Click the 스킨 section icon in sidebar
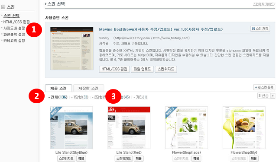Image resolution: width=276 pixels, height=162 pixels. tap(3, 7)
